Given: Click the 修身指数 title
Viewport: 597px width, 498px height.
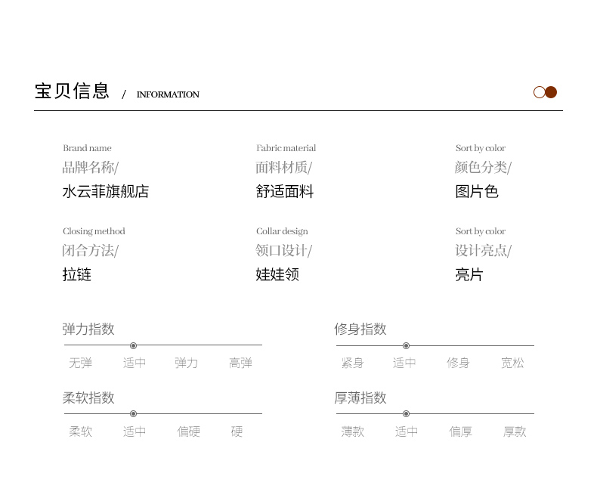Looking at the screenshot, I should coord(360,329).
